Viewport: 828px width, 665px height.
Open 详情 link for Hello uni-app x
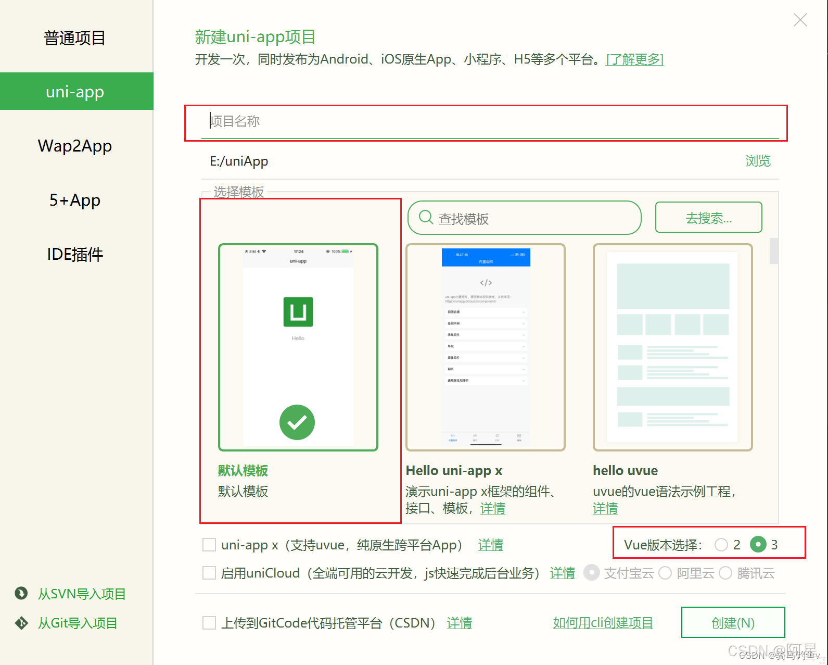pyautogui.click(x=492, y=508)
